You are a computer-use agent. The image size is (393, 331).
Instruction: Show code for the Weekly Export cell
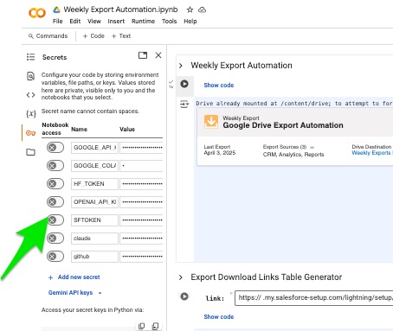coord(219,86)
